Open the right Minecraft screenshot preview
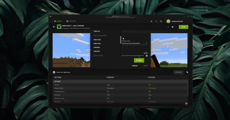230x120 pixels. coord(169,50)
